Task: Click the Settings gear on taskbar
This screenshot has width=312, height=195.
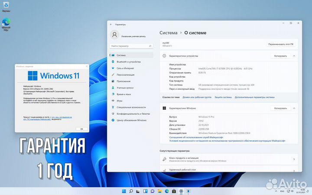Action: click(181, 191)
